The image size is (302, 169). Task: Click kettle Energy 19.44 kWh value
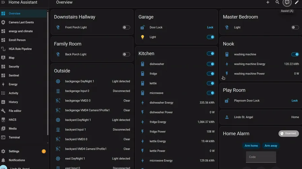pyautogui.click(x=208, y=141)
